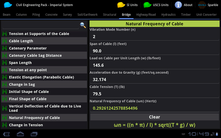Select Catenary Cable Sag Distance
The image size is (221, 138).
point(44,55)
